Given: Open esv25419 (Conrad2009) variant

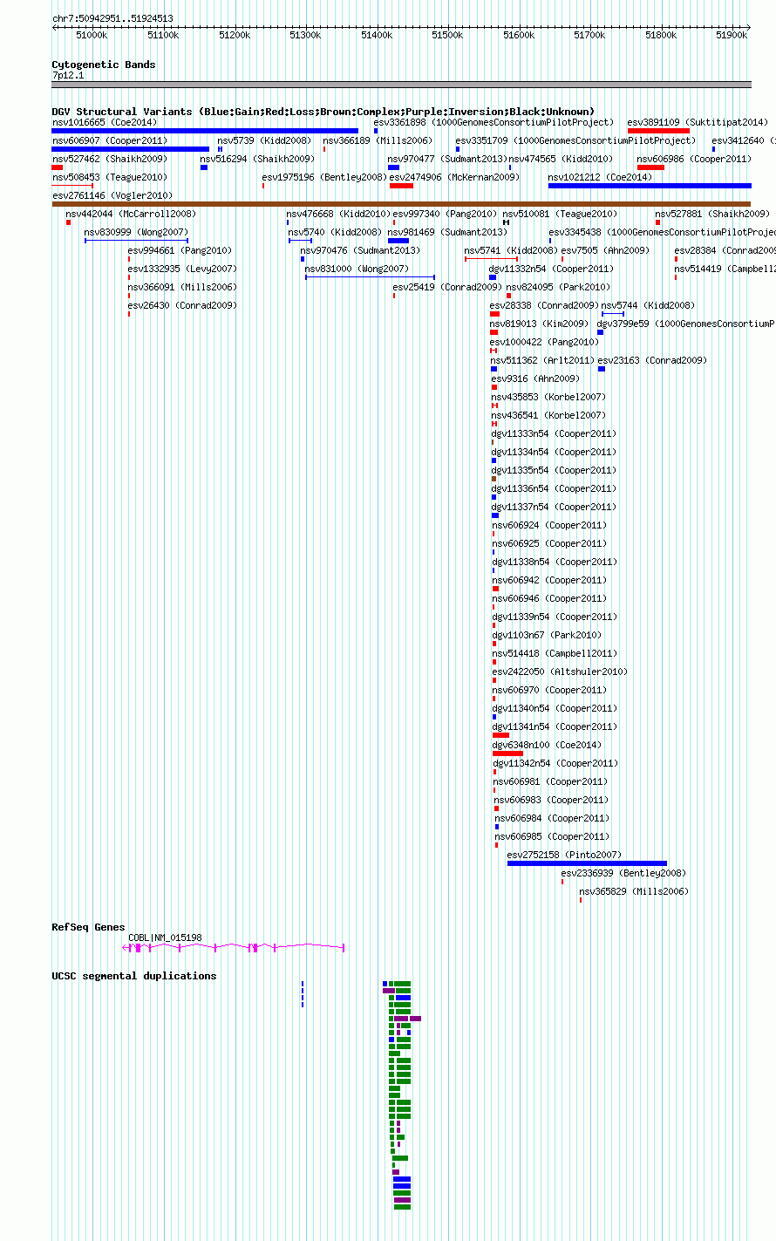Looking at the screenshot, I should 447,287.
